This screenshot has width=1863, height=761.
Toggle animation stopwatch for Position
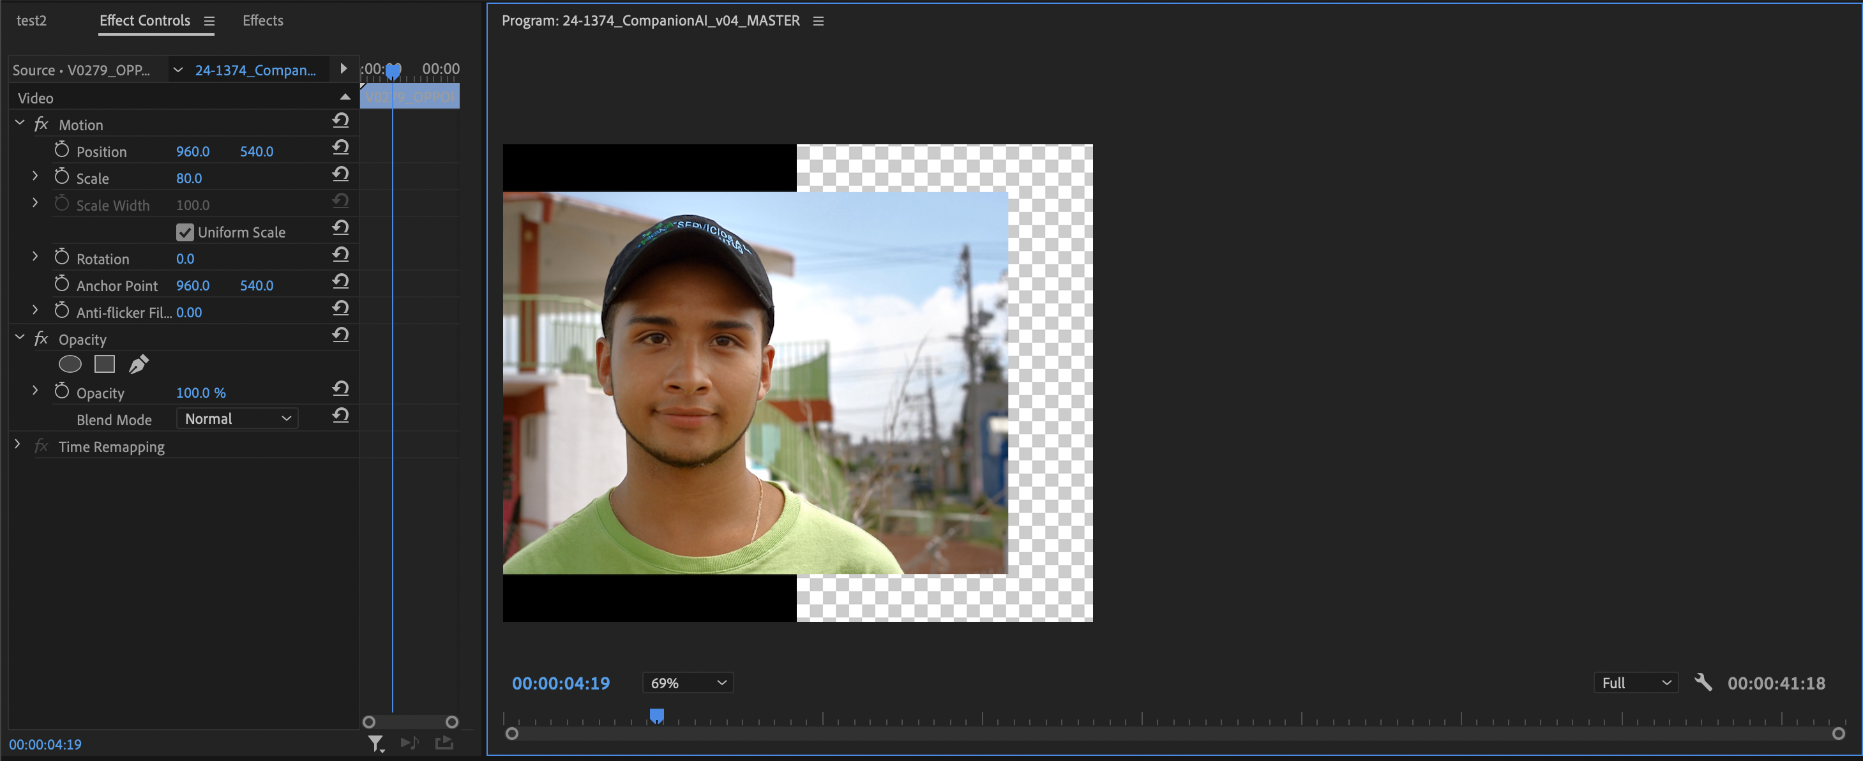coord(62,150)
